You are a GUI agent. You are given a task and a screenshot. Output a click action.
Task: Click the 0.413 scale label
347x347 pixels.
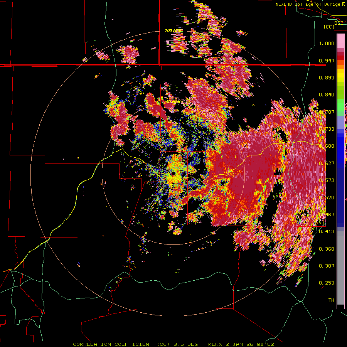327,232
